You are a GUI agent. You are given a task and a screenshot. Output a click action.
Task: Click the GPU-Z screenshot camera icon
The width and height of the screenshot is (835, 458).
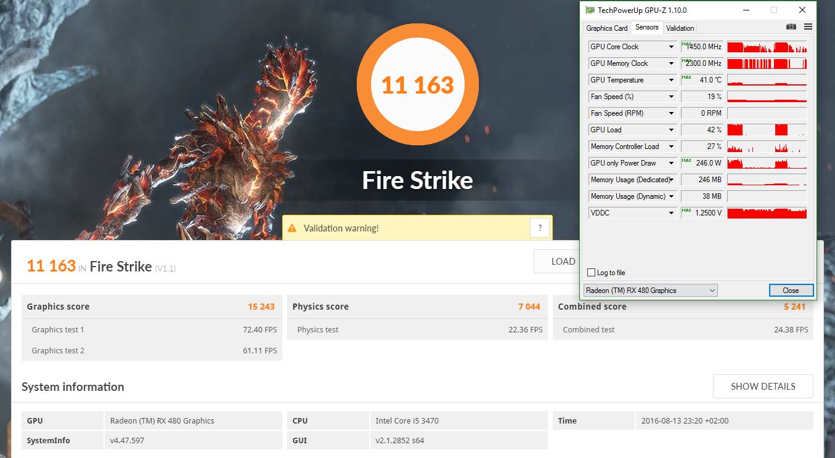pos(791,27)
